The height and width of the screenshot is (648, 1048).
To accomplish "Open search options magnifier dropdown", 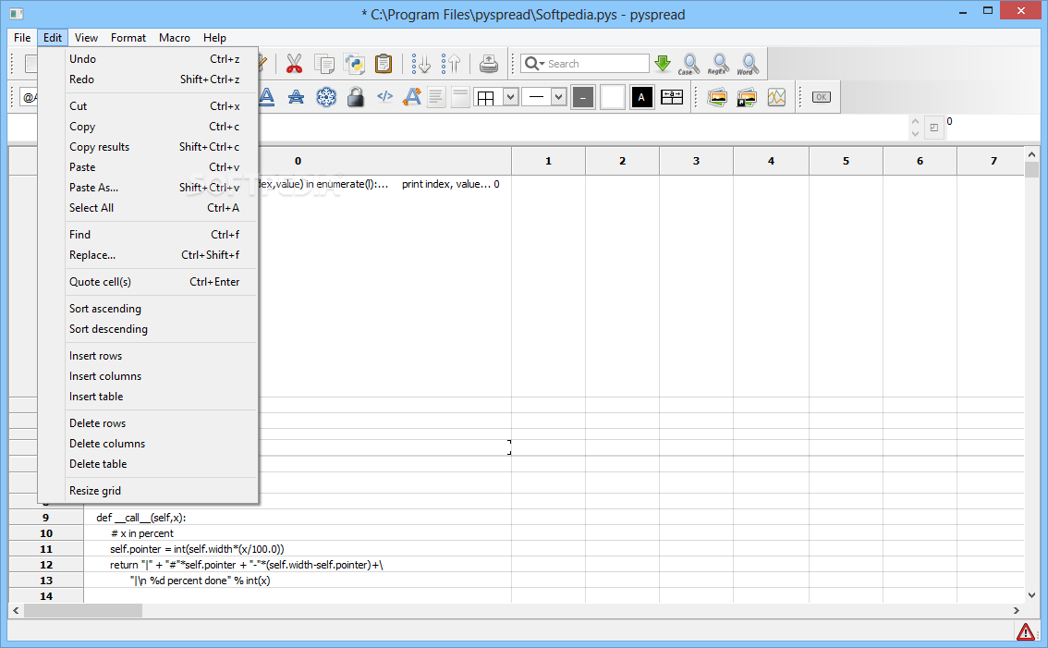I will (x=535, y=64).
